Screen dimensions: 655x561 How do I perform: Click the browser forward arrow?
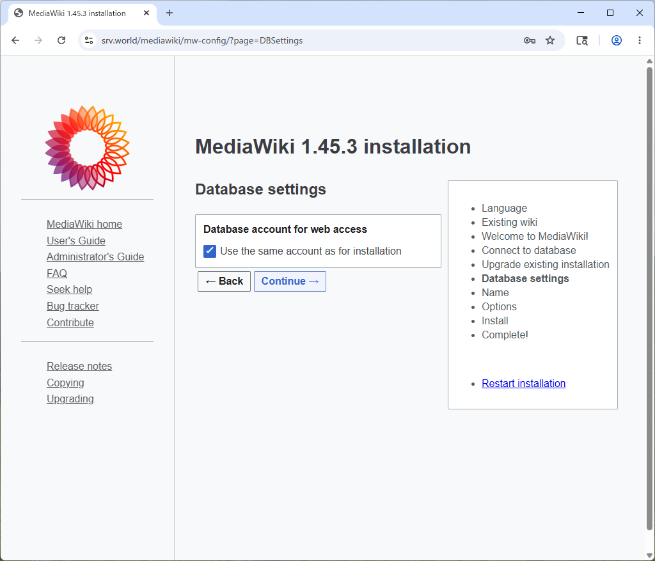pos(38,40)
